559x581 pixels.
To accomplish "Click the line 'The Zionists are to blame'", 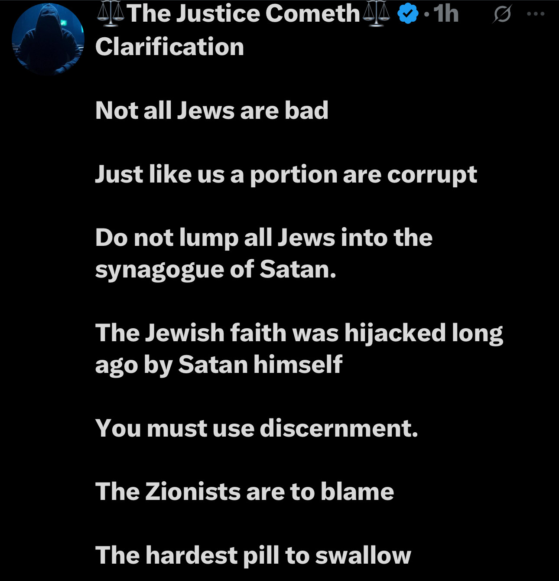I will (244, 492).
